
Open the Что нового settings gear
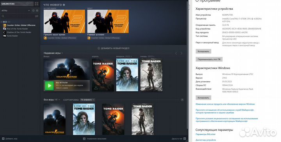64,5
